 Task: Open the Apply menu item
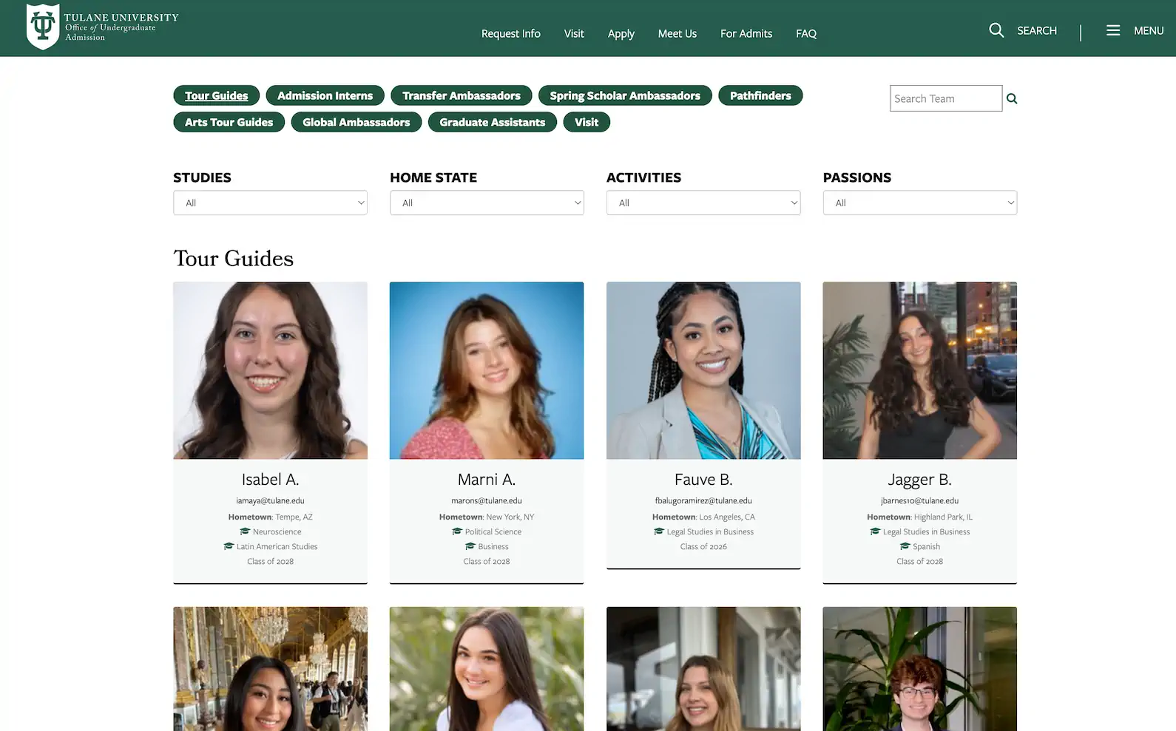(621, 34)
